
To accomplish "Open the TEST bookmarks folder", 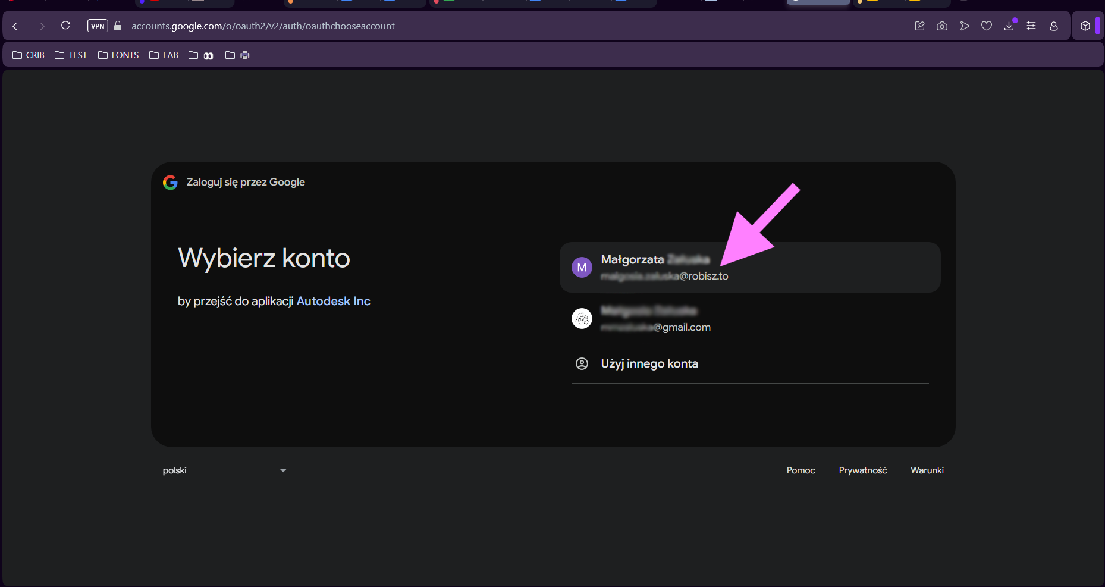I will pyautogui.click(x=71, y=55).
